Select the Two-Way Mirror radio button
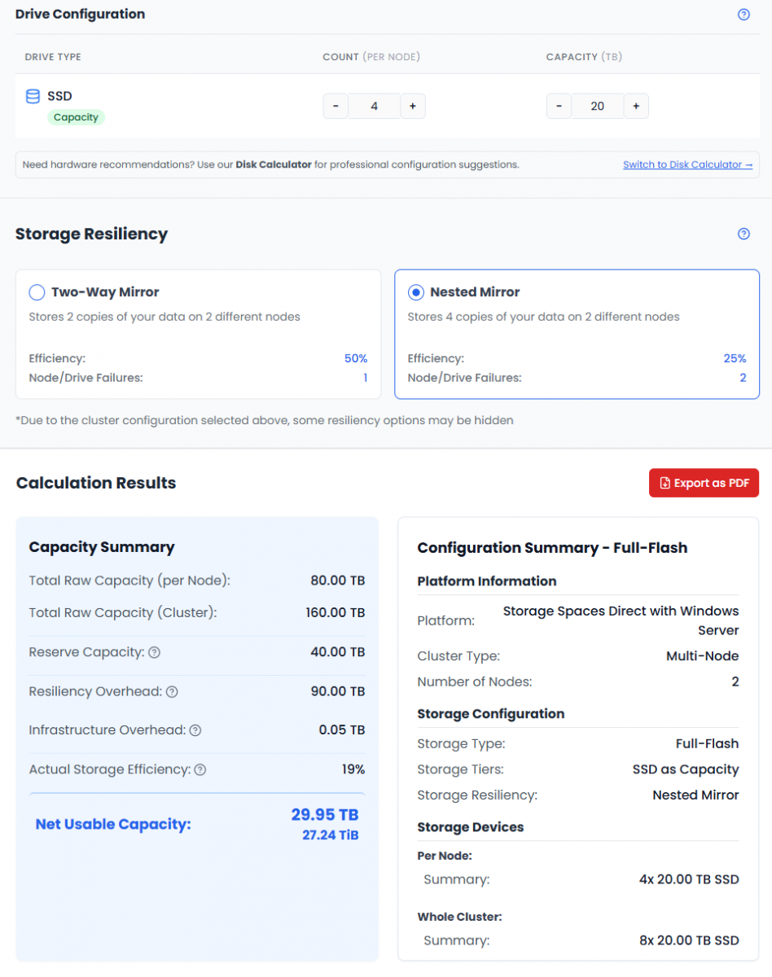 [37, 292]
